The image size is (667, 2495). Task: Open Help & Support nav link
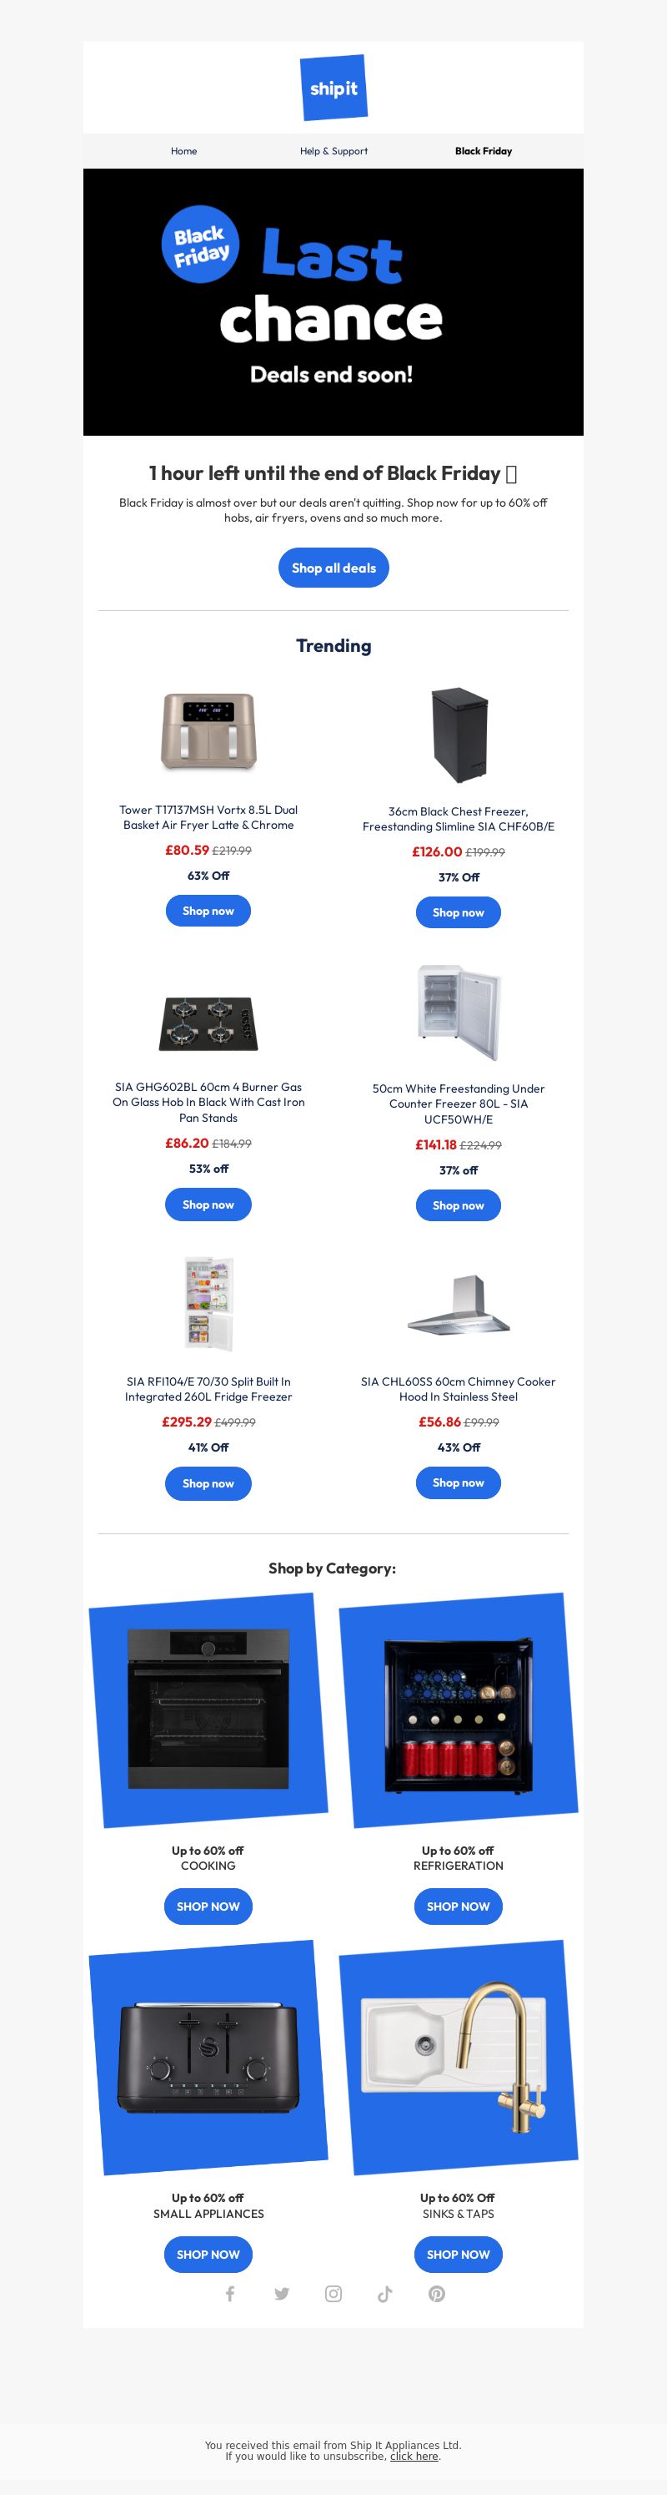(334, 151)
